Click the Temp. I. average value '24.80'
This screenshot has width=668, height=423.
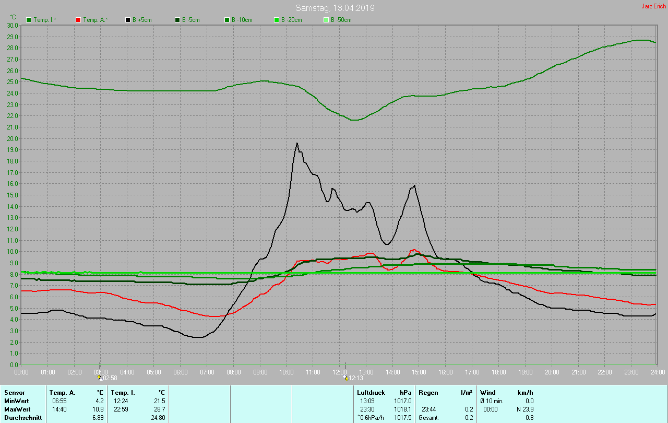pos(158,417)
